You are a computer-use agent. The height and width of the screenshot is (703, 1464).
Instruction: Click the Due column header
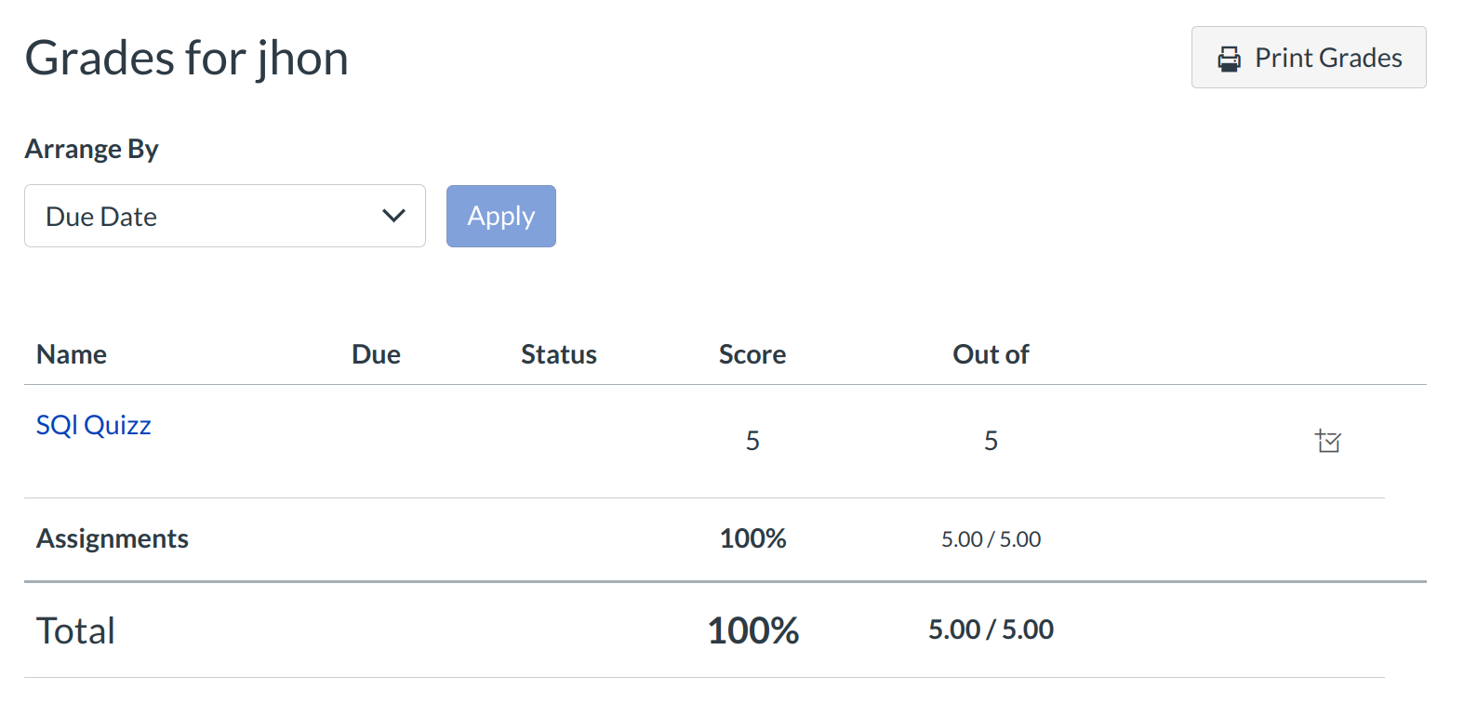[376, 354]
